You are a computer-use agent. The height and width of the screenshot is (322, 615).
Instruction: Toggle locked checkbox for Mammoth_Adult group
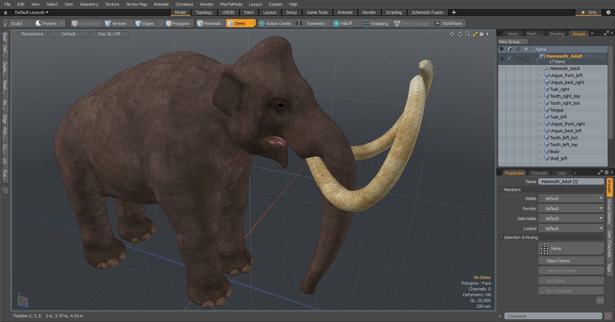pyautogui.click(x=526, y=59)
